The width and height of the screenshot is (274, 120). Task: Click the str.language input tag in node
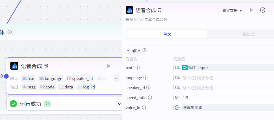click(51, 78)
